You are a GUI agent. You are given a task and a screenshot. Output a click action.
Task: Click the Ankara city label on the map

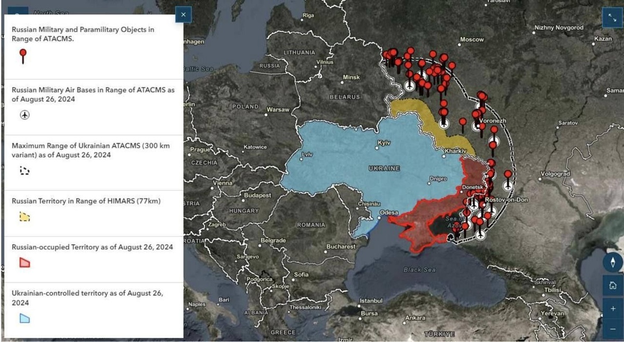[x=415, y=318]
